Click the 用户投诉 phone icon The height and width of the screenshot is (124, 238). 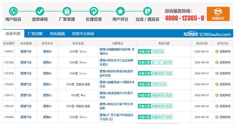pyautogui.click(x=13, y=11)
